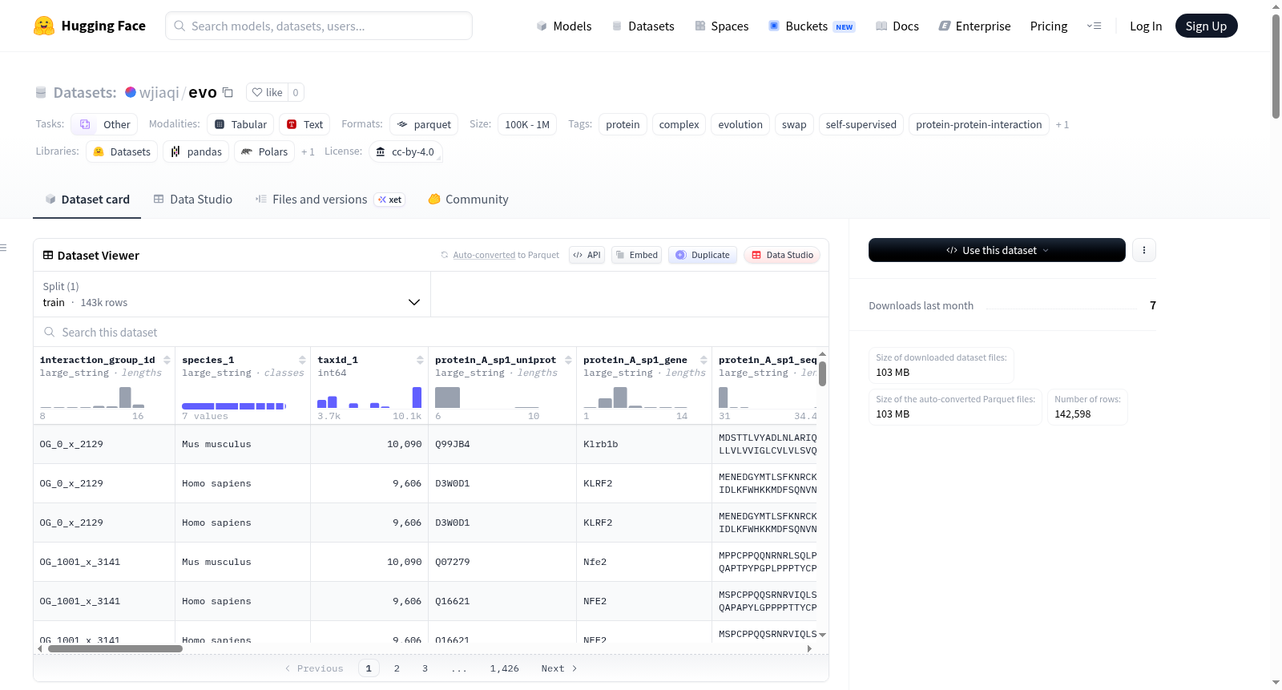
Task: Open the extra navigation menu icon
Action: coord(1094,26)
